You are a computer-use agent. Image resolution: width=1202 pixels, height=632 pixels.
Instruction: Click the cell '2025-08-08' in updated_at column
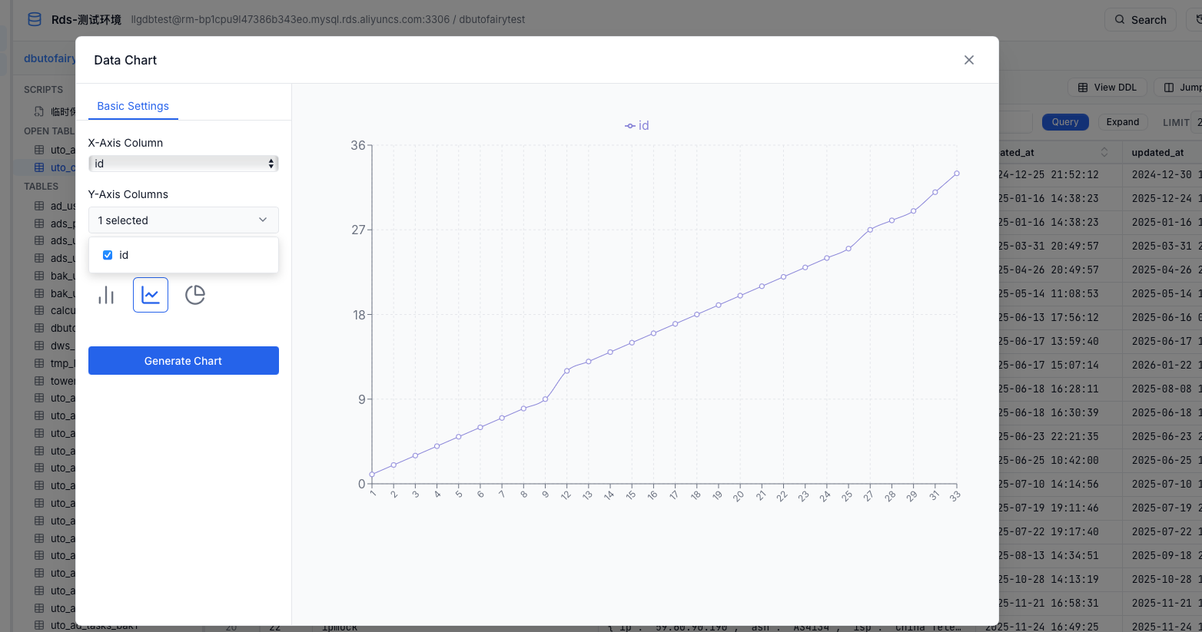1161,389
